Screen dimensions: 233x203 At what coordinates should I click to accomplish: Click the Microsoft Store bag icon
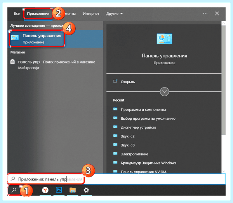[12, 62]
